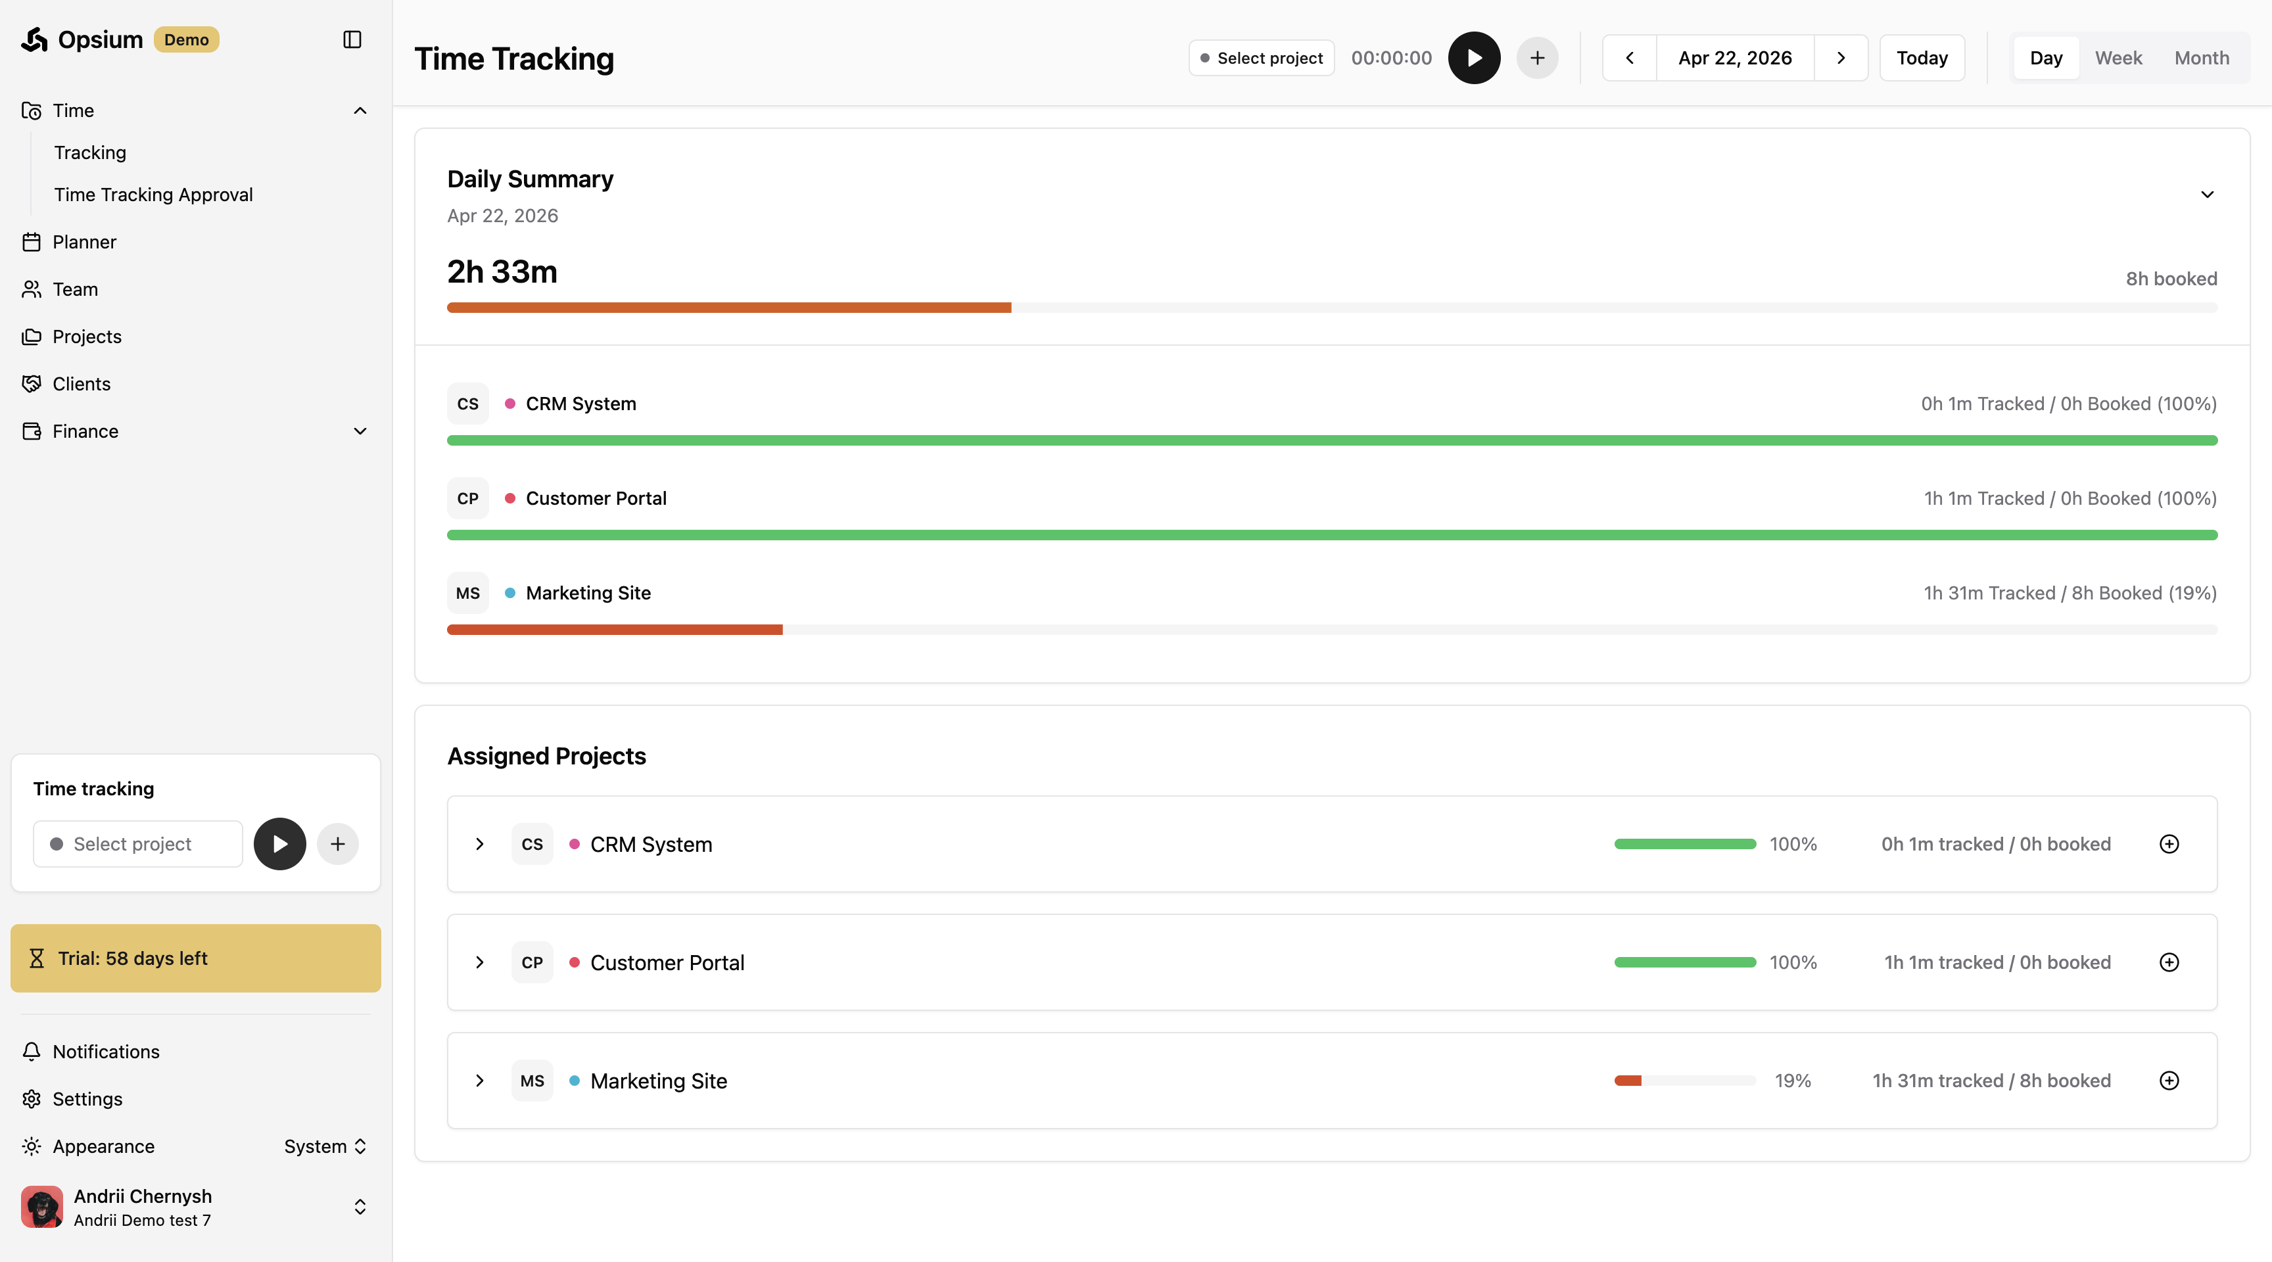
Task: Select the Day view toggle
Action: 2045,58
